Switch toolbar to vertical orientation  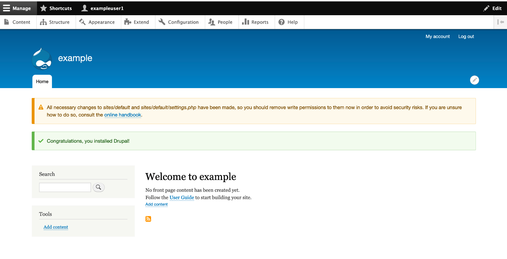[x=500, y=22]
